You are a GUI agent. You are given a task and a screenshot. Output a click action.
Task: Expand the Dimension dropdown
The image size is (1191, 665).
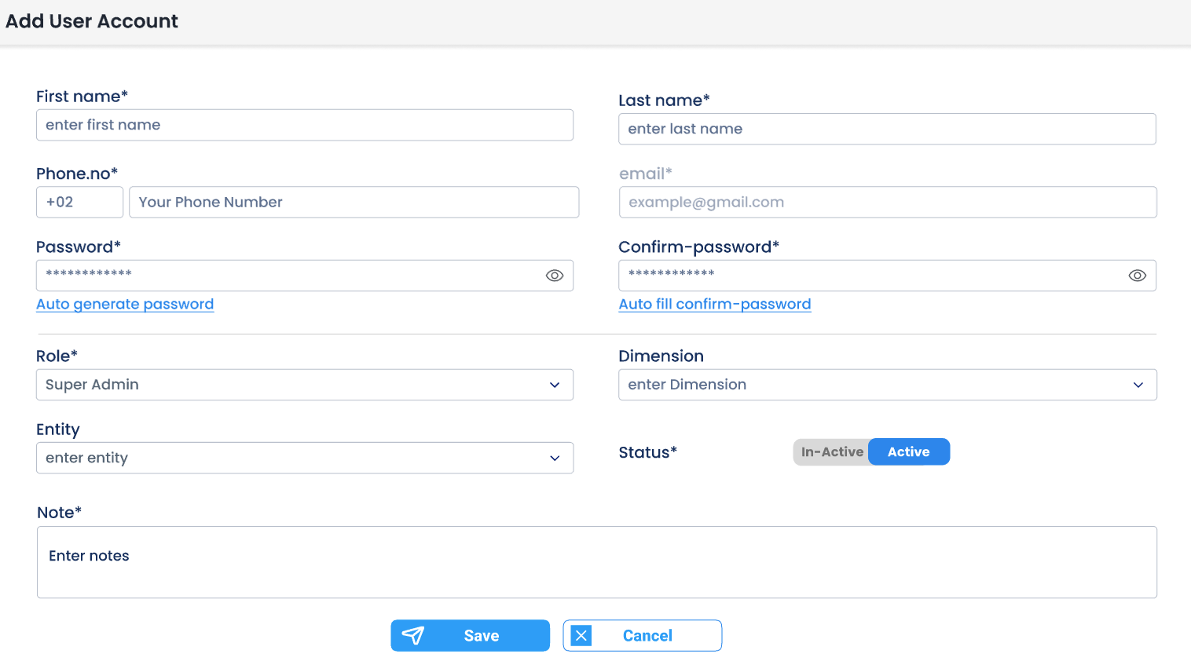tap(887, 385)
